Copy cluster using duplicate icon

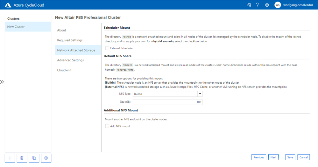pos(34,158)
